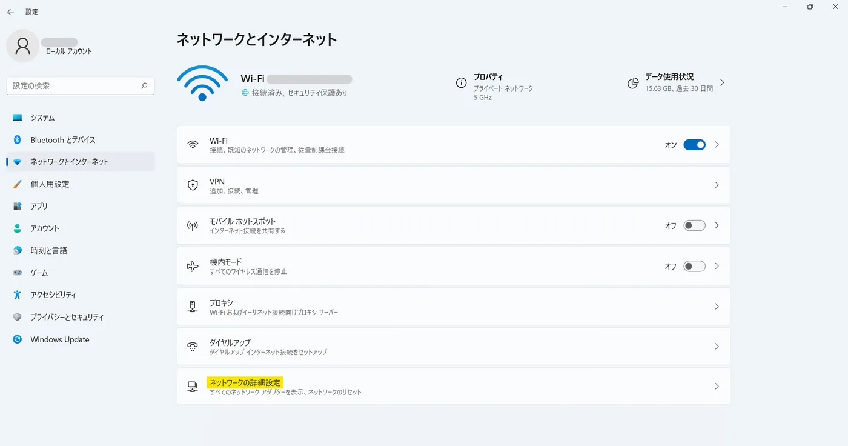Open ネットワークの詳細設定 via chevron
848x446 pixels.
click(x=717, y=386)
